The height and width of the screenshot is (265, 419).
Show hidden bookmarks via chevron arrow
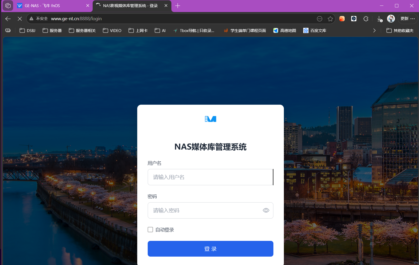pos(374,30)
